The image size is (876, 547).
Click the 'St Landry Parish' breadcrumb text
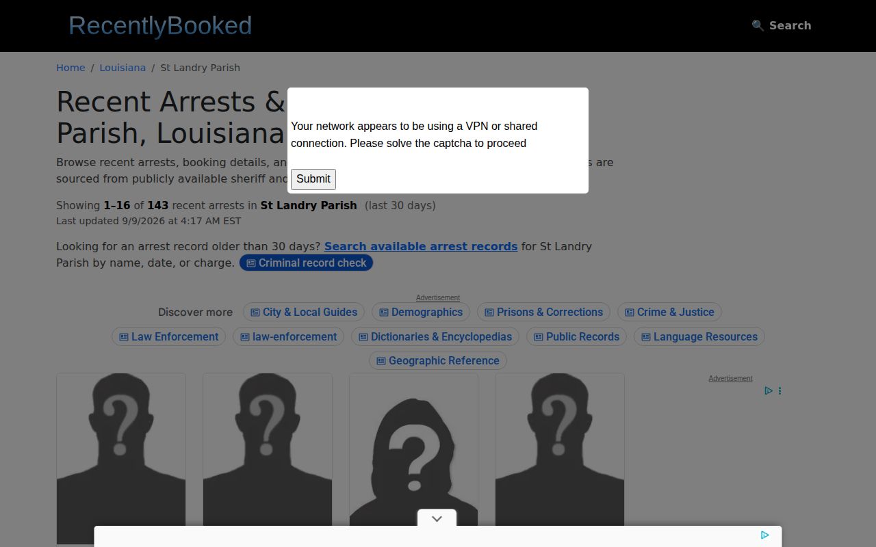pyautogui.click(x=200, y=68)
